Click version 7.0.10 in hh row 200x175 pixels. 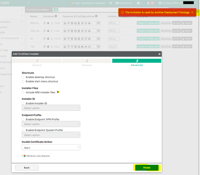(57, 39)
